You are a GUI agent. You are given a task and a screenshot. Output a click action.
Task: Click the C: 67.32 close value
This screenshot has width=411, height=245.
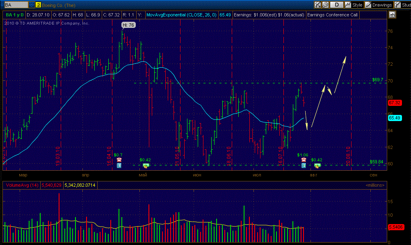coord(112,15)
